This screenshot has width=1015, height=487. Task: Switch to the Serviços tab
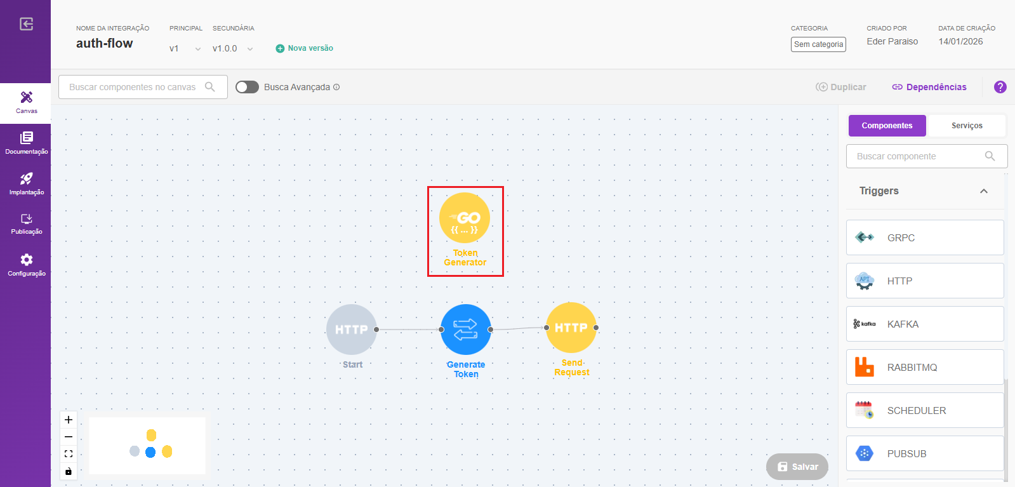966,126
